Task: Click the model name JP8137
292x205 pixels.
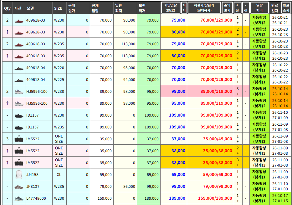Action: click(33, 187)
